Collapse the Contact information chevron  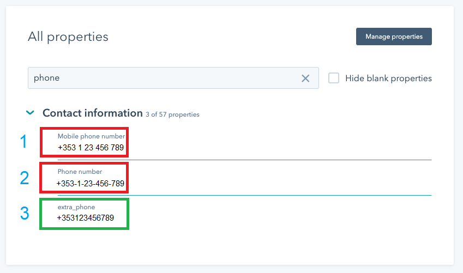click(x=30, y=113)
